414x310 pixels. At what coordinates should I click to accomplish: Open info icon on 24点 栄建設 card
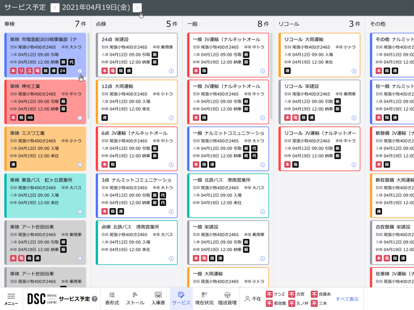pyautogui.click(x=171, y=71)
